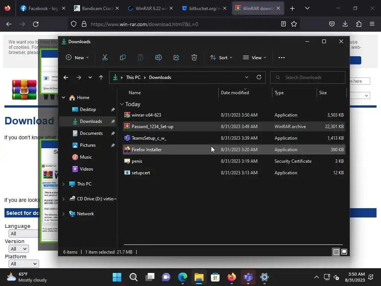Open Microsoft Store from taskbar
381x286 pixels.
point(215,277)
